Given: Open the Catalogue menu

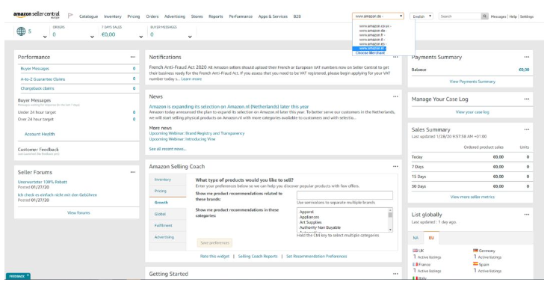Looking at the screenshot, I should point(88,16).
